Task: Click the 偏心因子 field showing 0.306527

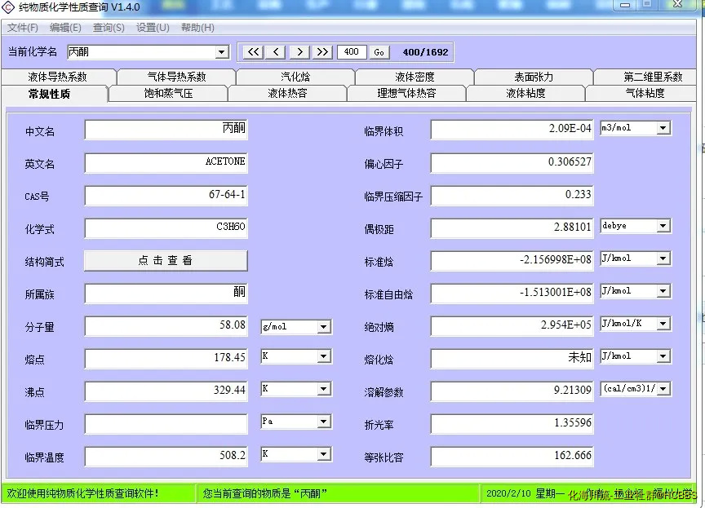Action: tap(512, 162)
